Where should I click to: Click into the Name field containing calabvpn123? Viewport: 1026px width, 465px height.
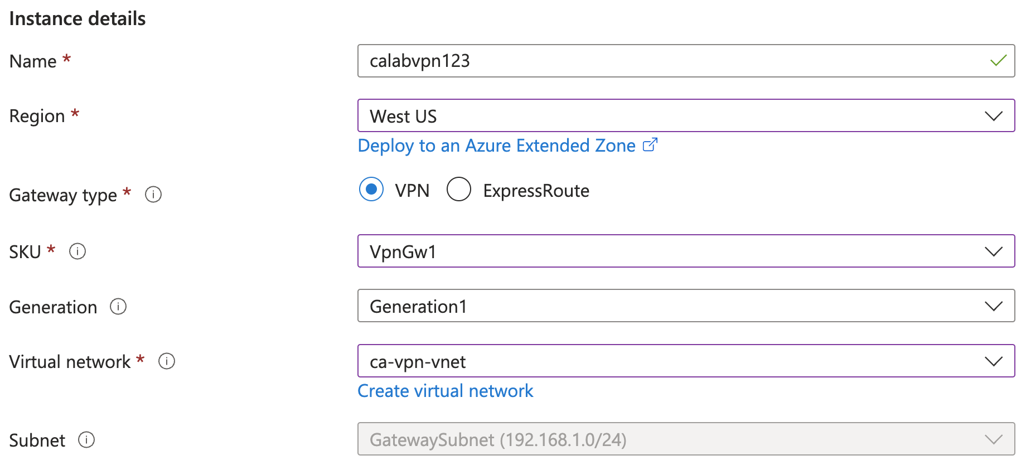(x=669, y=61)
